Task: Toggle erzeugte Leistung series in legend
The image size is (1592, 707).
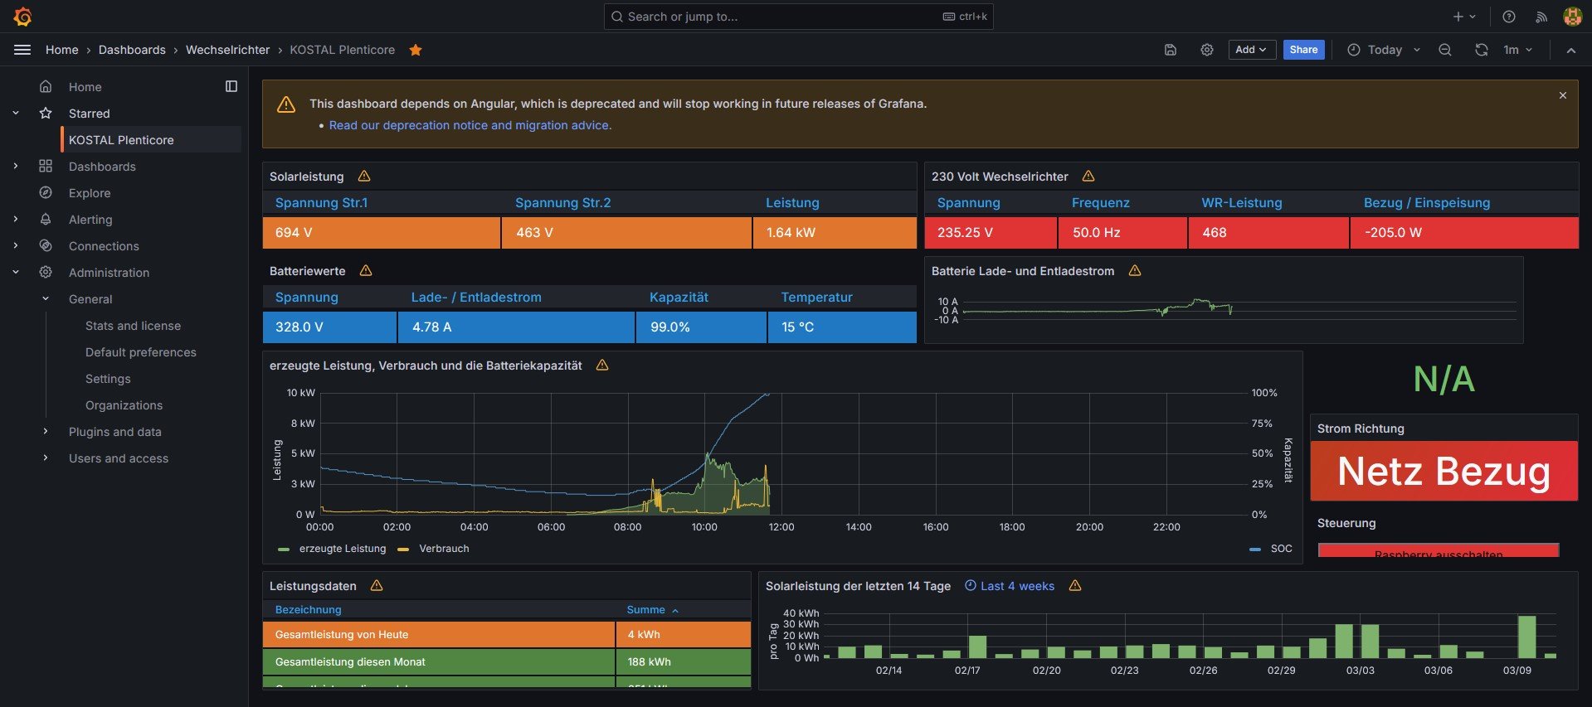Action: point(341,549)
